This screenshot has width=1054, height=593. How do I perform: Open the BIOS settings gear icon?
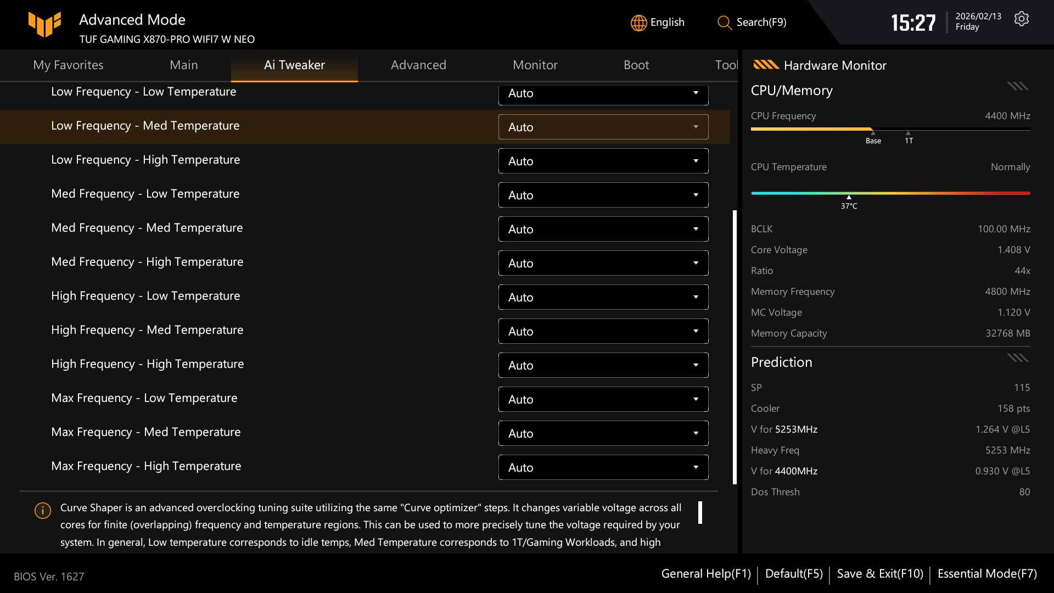point(1022,18)
